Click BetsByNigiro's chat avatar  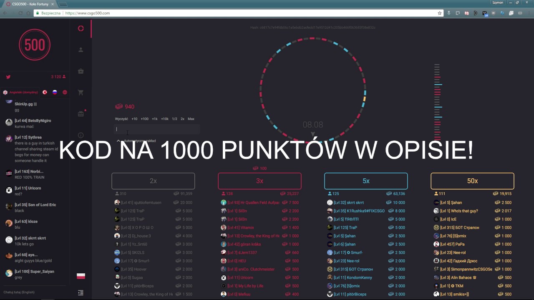click(x=9, y=122)
